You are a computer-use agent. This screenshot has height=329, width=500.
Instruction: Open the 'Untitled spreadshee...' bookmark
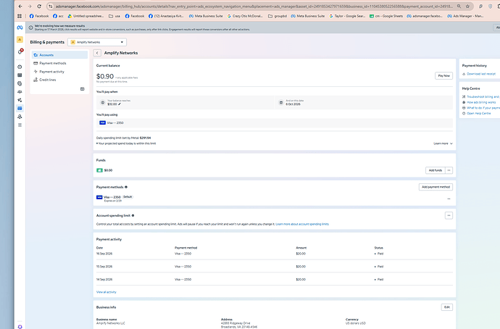click(86, 16)
